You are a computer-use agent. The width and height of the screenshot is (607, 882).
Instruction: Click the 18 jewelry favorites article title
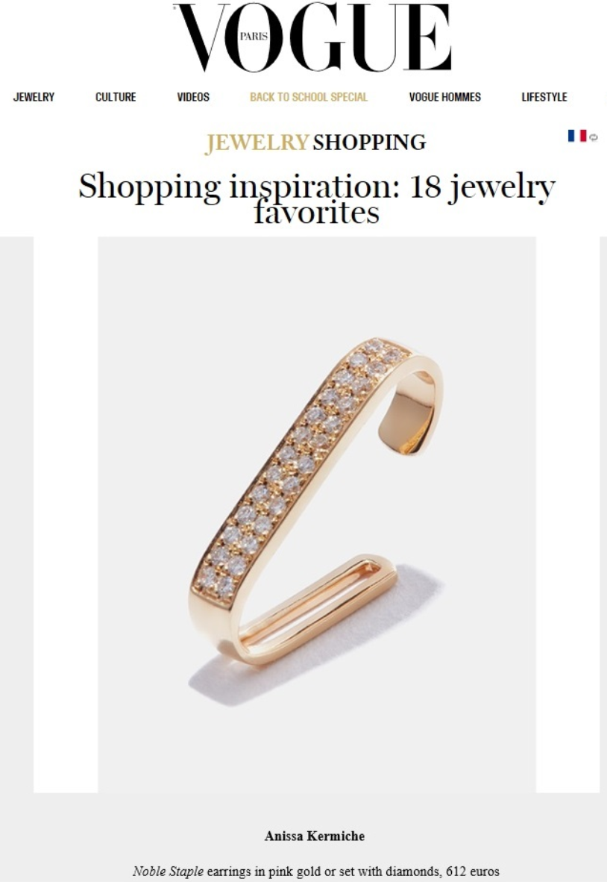[x=316, y=198]
